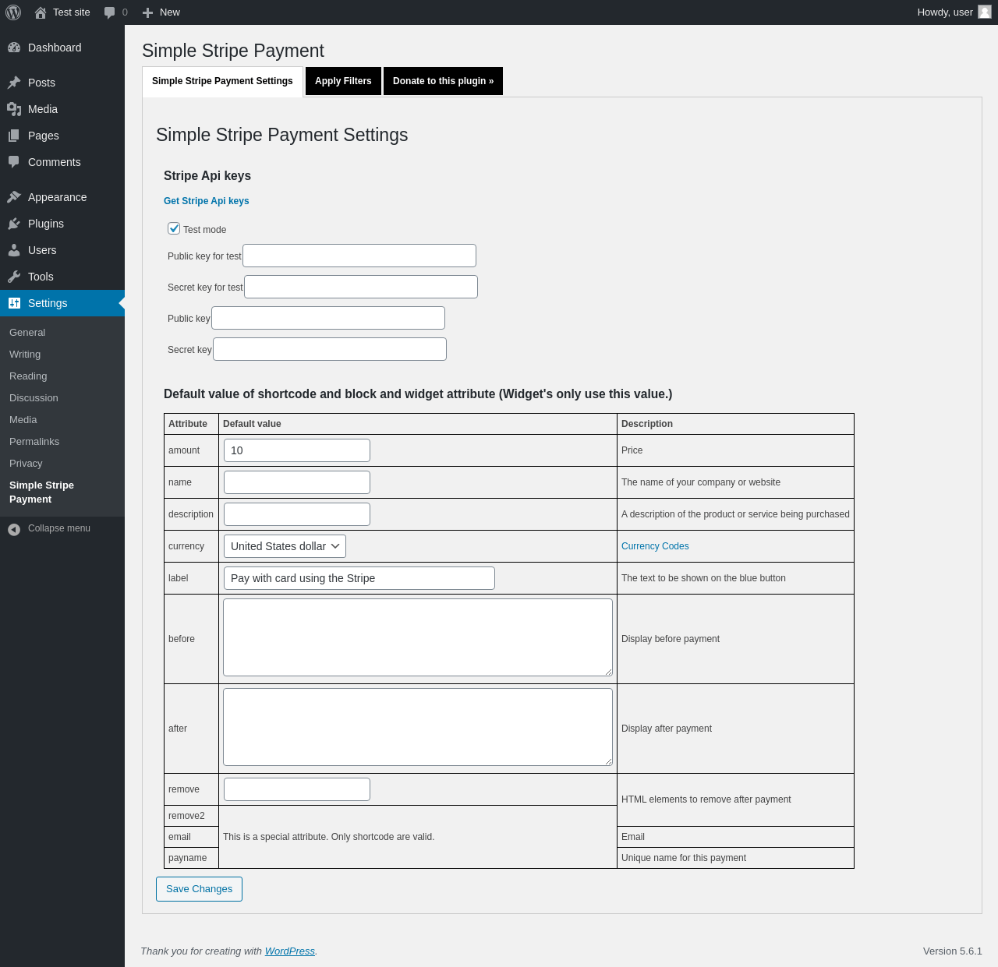
Task: Click the amount default value field
Action: [x=297, y=450]
